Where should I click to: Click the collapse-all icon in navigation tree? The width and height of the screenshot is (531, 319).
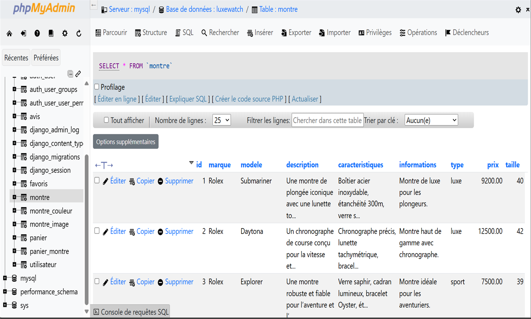[x=70, y=74]
